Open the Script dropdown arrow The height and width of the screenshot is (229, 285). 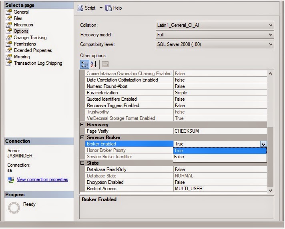101,8
